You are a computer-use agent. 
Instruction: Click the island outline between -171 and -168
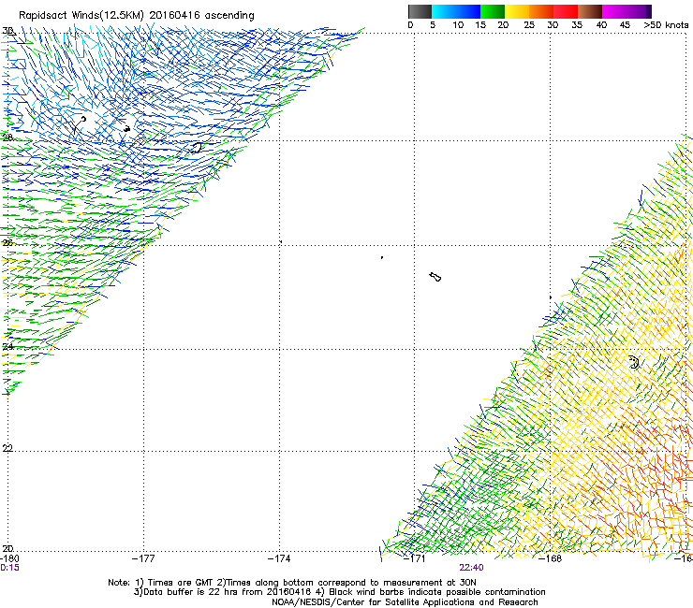coord(435,277)
